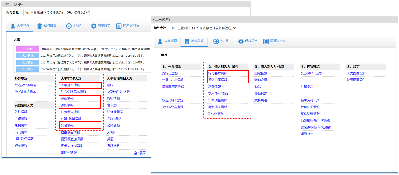Viewport: 399px width, 175px height.
Task: Open 給与会社 dropdown in メニュー(給与) window
Action: (x=204, y=28)
